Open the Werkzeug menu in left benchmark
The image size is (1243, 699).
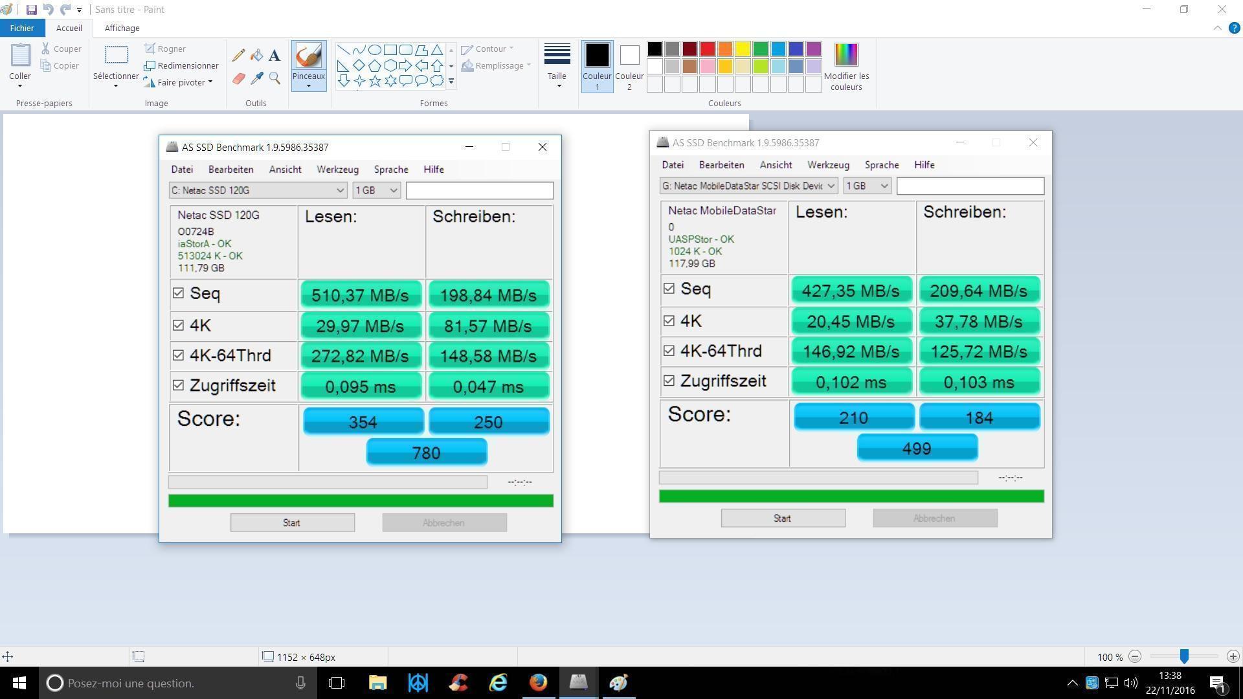(x=337, y=170)
